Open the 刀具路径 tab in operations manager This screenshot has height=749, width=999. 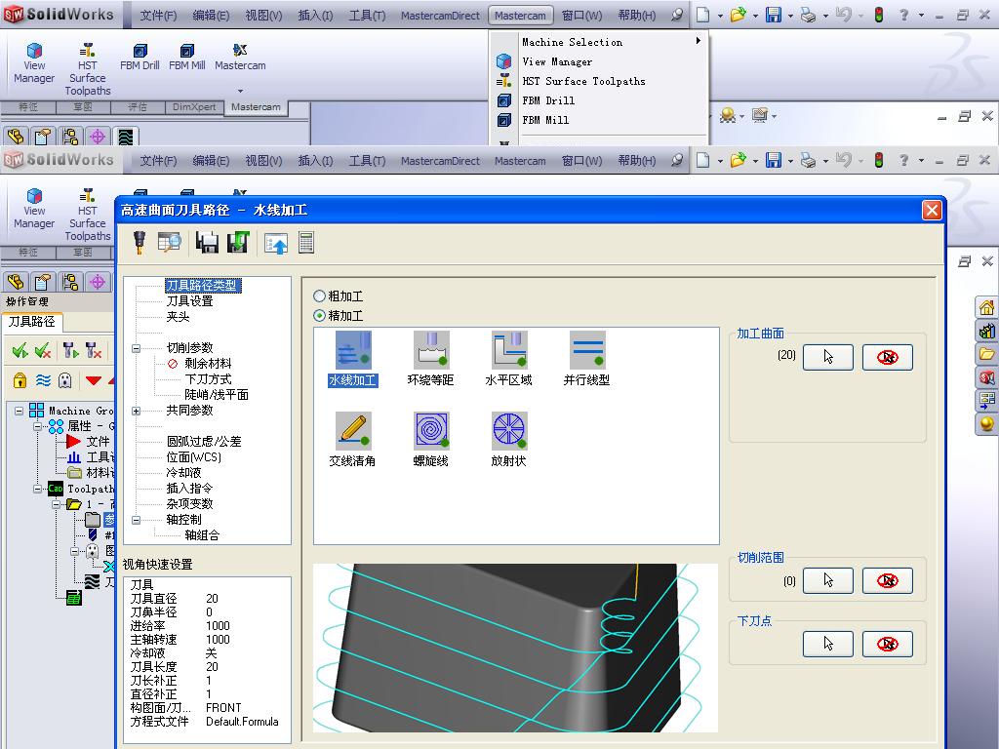pyautogui.click(x=32, y=322)
